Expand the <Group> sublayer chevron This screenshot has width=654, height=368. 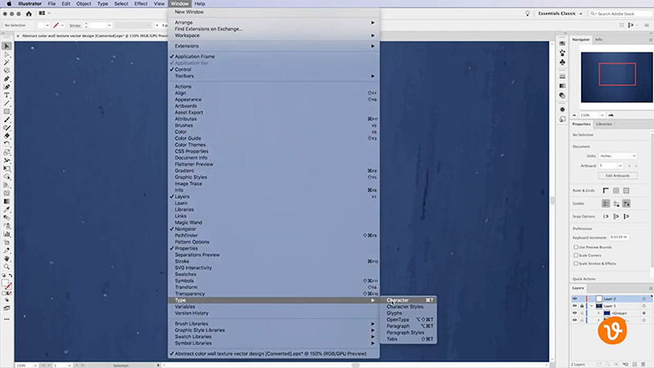click(x=598, y=313)
